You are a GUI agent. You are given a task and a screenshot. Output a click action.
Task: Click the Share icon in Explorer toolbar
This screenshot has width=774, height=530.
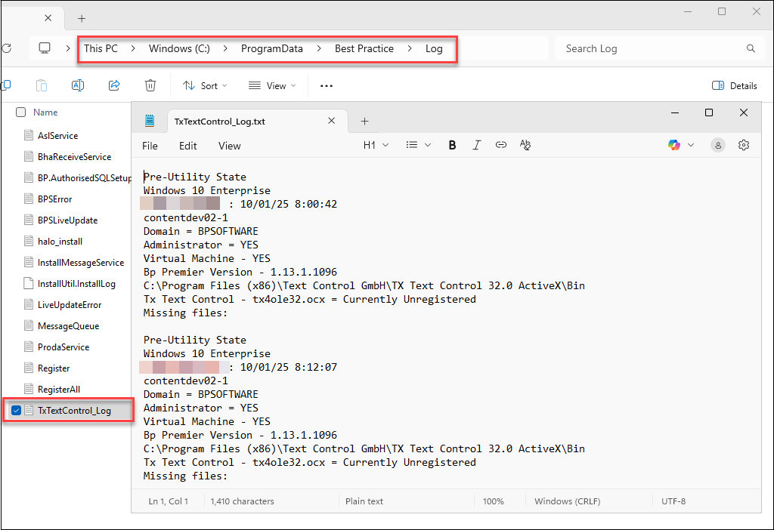tap(114, 86)
